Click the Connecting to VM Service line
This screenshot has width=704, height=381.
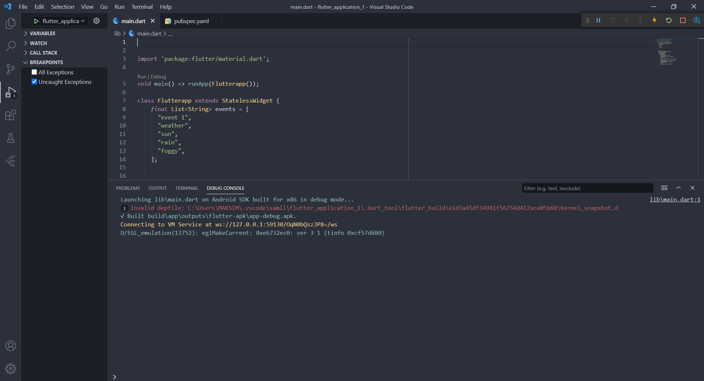pos(229,225)
